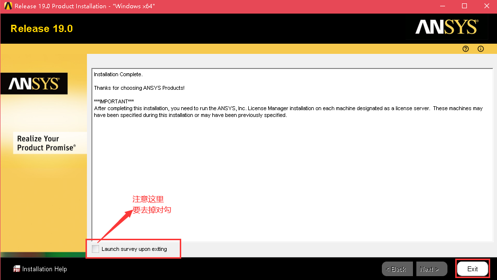497x280 pixels.
Task: Click the Installation Complete message line
Action: 118,74
